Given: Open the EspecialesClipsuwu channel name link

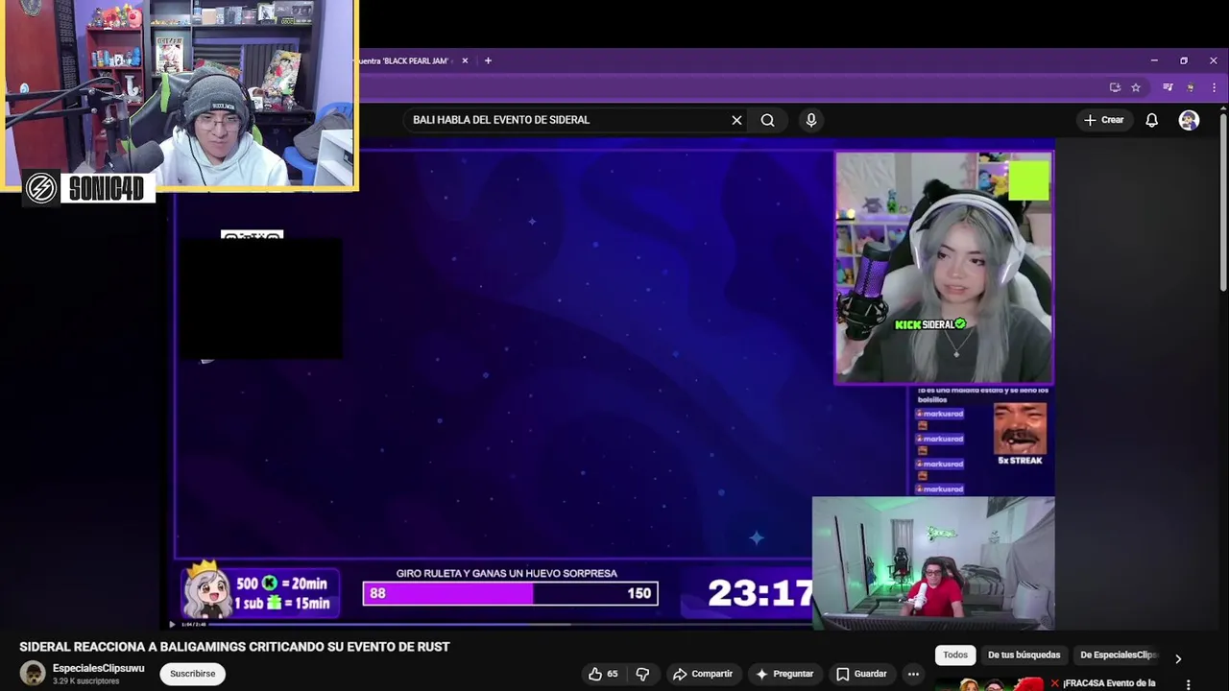Looking at the screenshot, I should click(x=98, y=668).
